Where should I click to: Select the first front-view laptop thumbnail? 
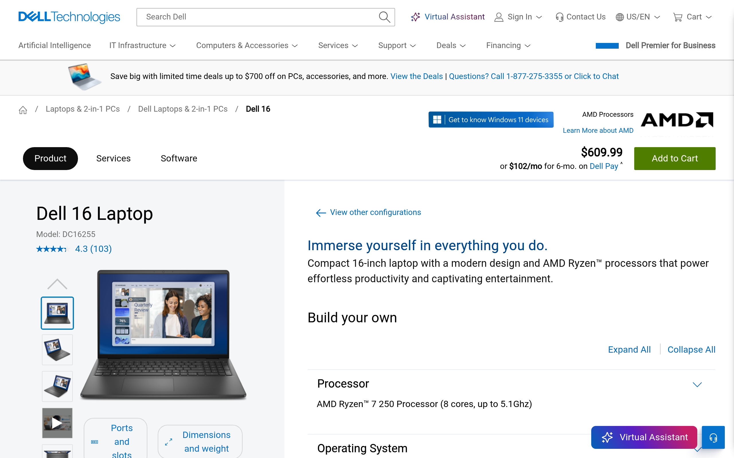(x=57, y=313)
